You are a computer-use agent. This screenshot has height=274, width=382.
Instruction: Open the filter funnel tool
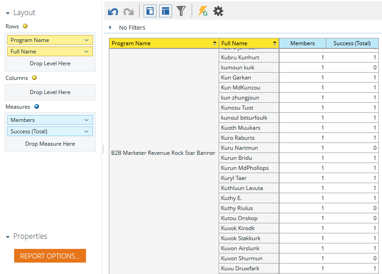(181, 11)
